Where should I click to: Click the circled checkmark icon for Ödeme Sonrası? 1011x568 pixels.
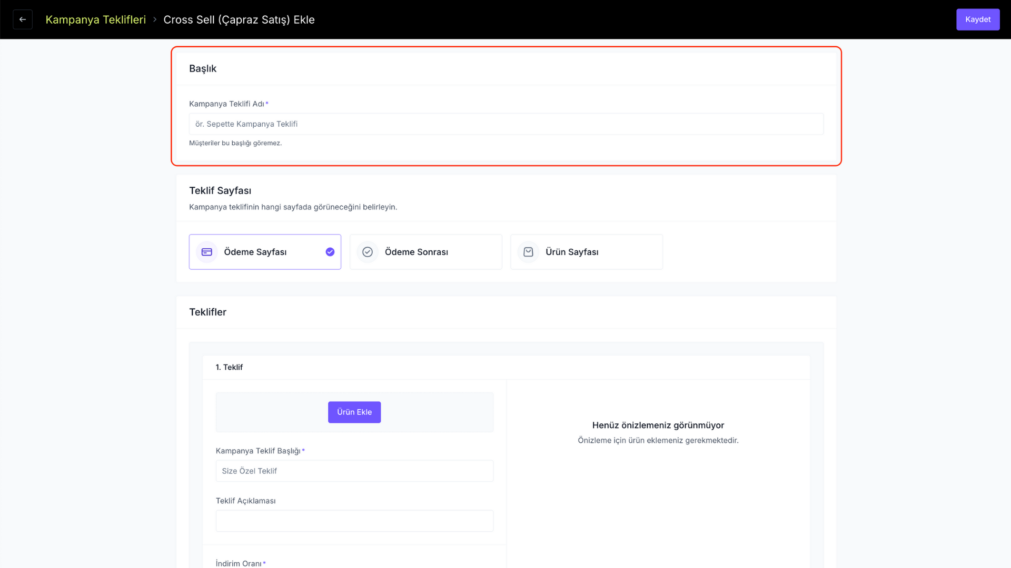point(368,252)
